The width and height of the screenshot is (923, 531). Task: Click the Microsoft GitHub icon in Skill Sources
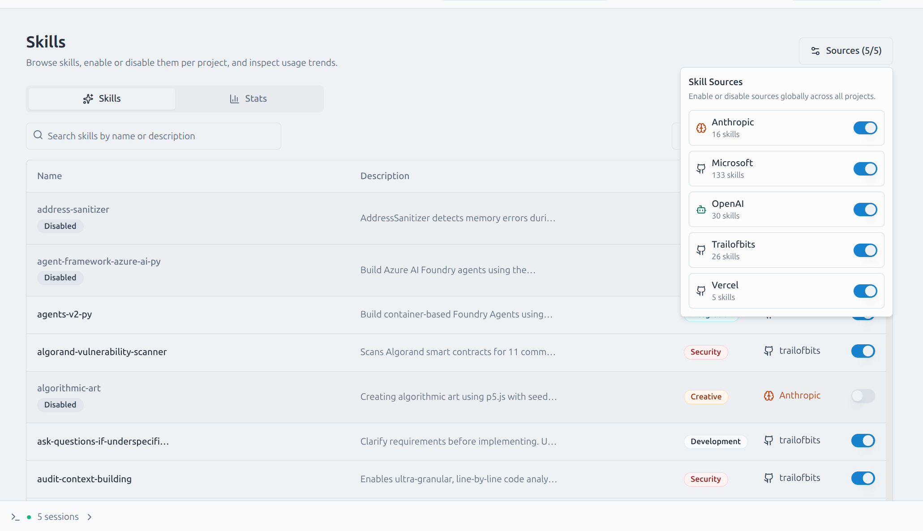[x=701, y=169]
